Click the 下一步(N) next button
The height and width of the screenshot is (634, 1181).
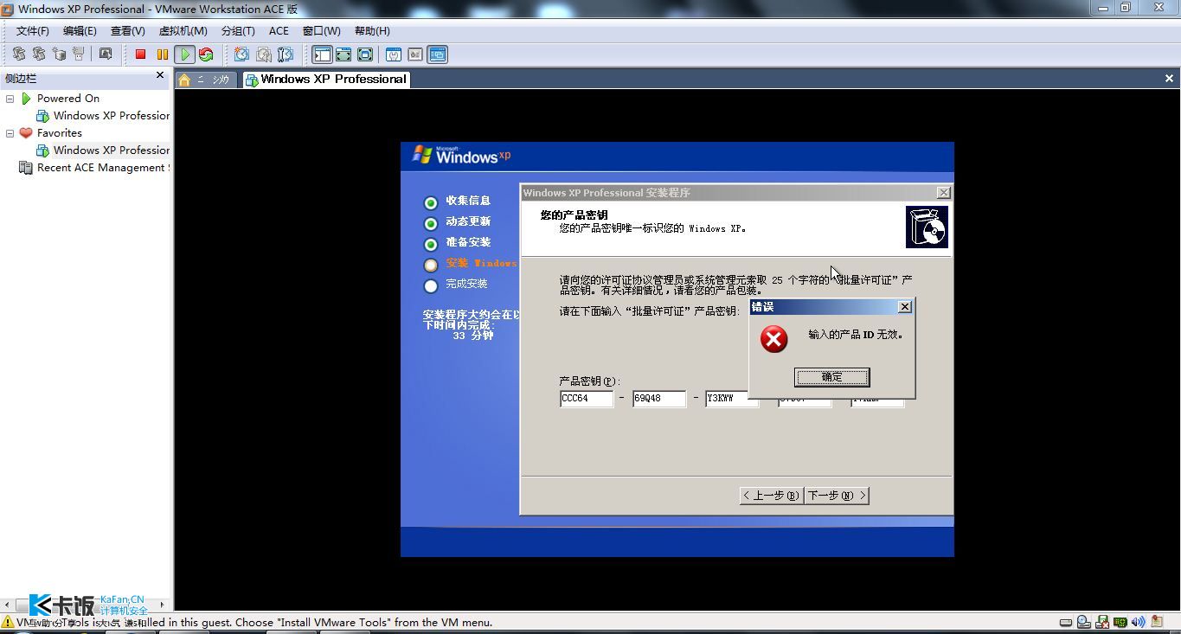(837, 496)
